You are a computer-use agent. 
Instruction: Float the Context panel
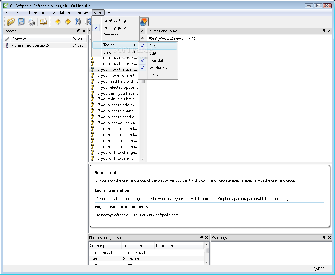click(x=79, y=31)
